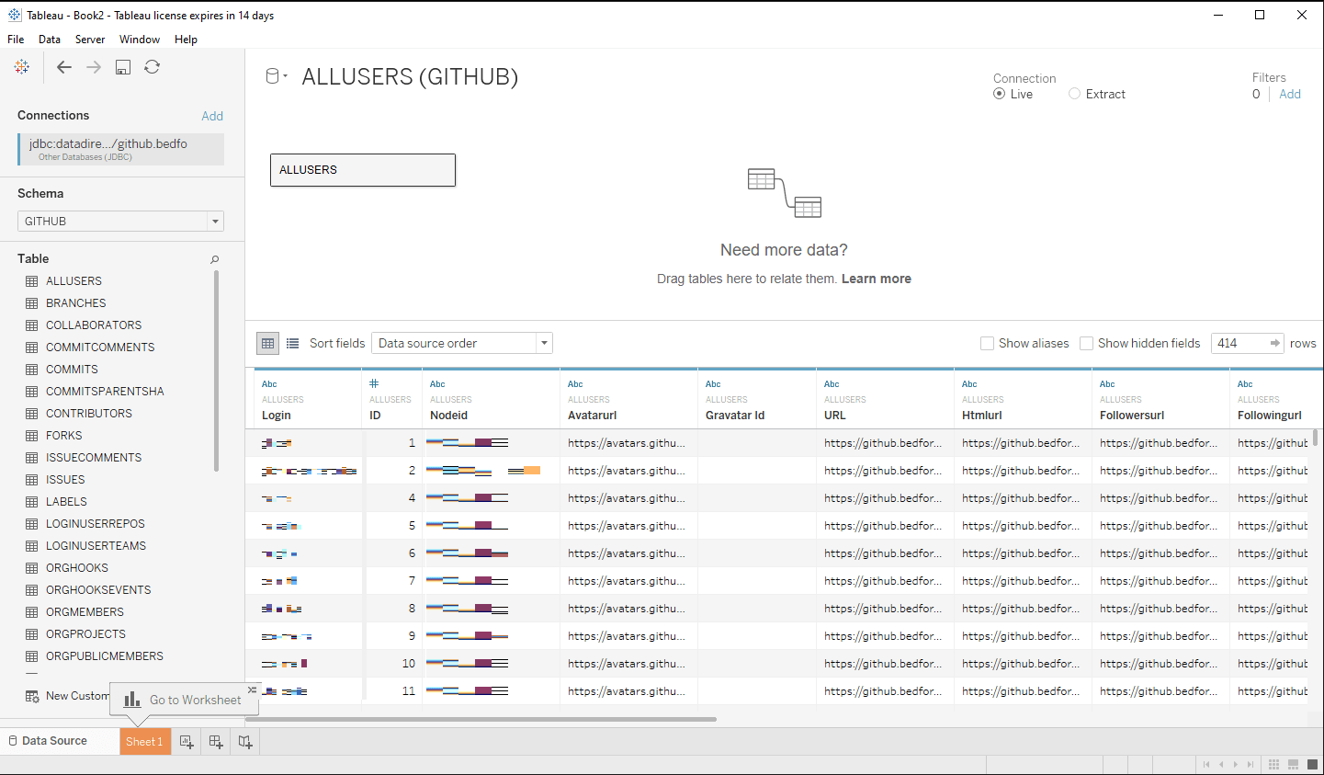Viewport: 1324px width, 775px height.
Task: Switch to the Sheet 1 tab
Action: click(145, 742)
